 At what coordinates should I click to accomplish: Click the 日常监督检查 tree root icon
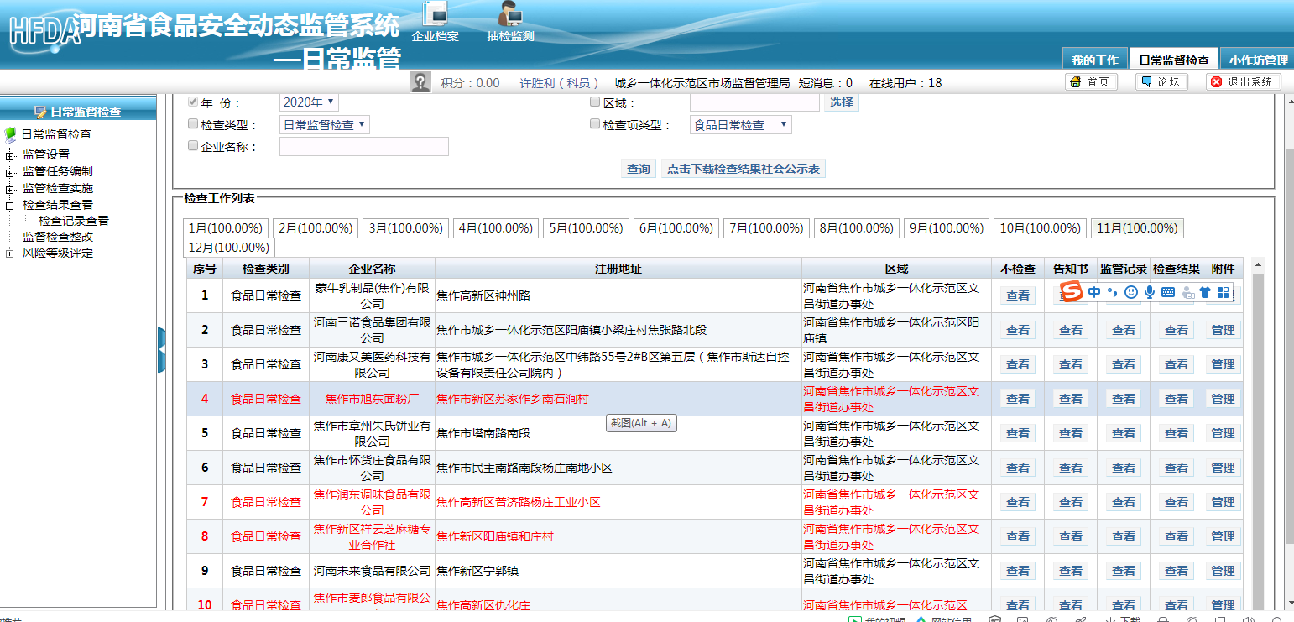[x=10, y=134]
